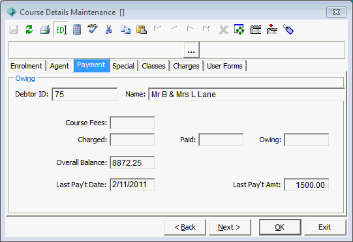Click the grid with red arrow icon
The image size is (353, 242).
(272, 29)
